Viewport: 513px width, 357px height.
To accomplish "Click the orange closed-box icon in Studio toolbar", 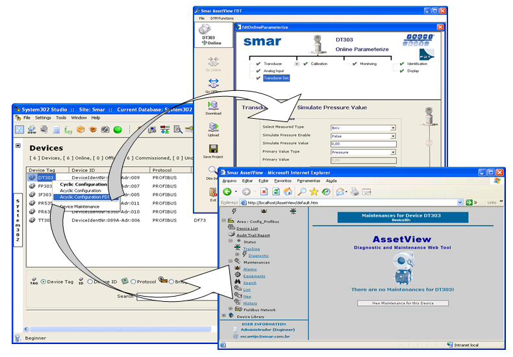I will tap(81, 130).
